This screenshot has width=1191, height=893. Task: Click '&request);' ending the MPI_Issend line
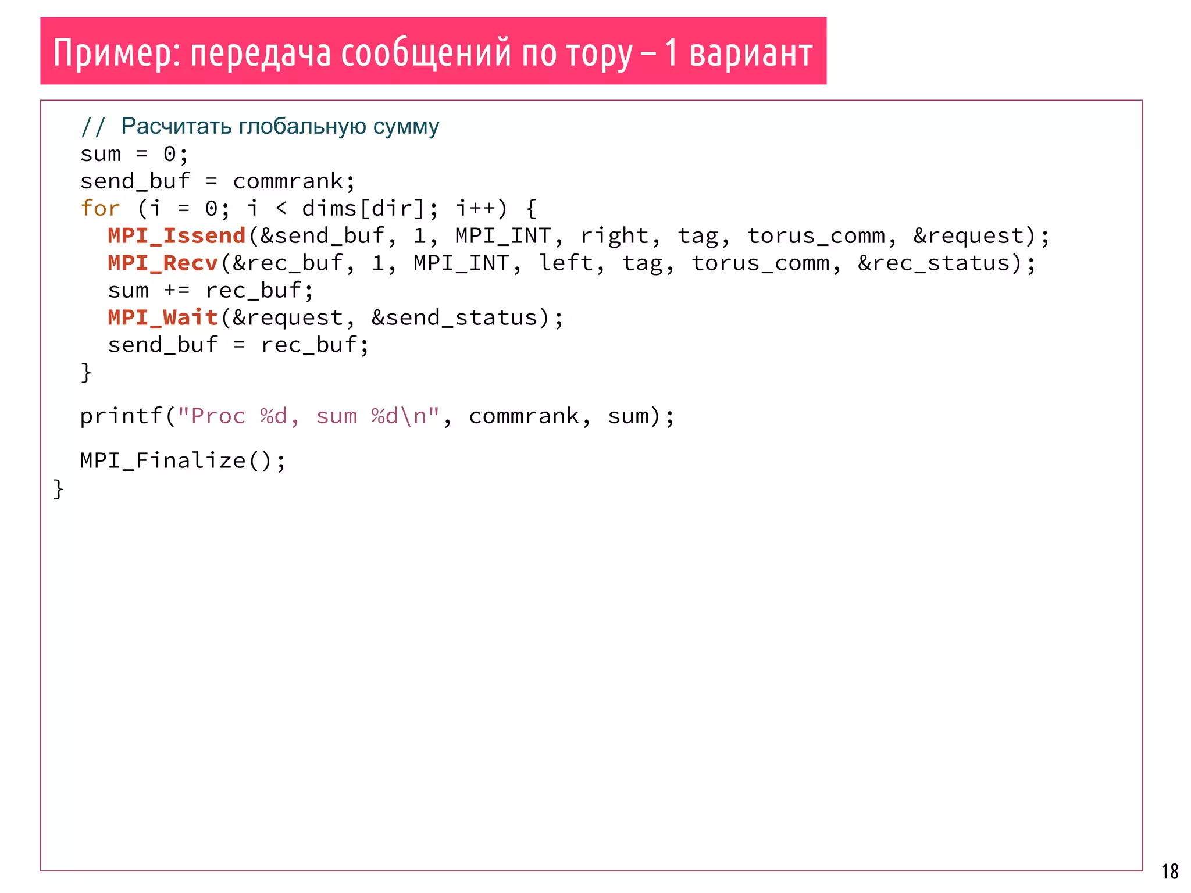(x=981, y=235)
